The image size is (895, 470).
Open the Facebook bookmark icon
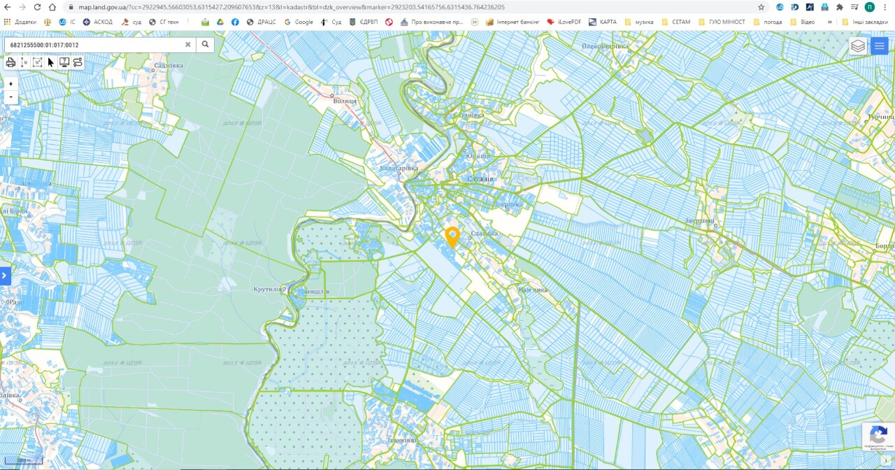tap(235, 22)
